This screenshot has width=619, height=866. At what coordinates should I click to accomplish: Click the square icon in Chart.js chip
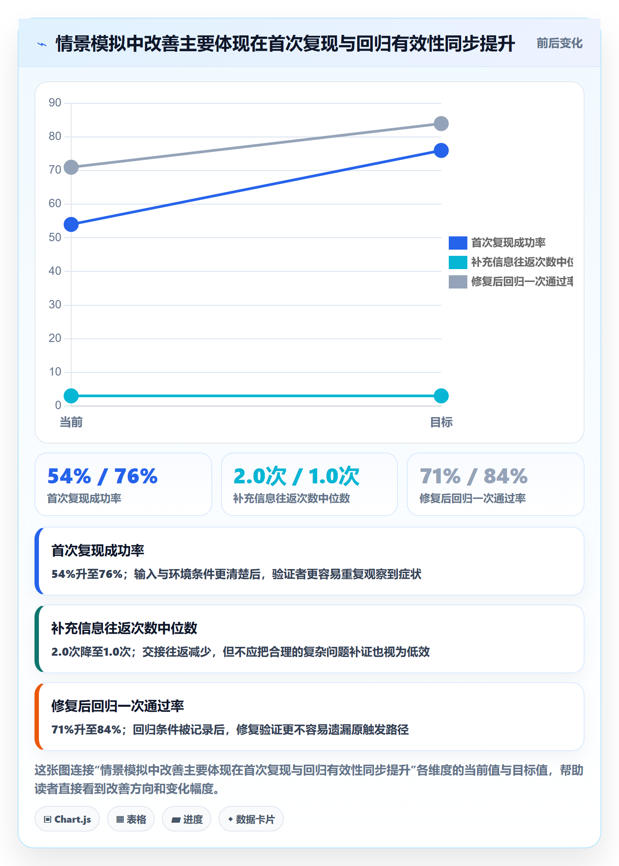click(47, 820)
